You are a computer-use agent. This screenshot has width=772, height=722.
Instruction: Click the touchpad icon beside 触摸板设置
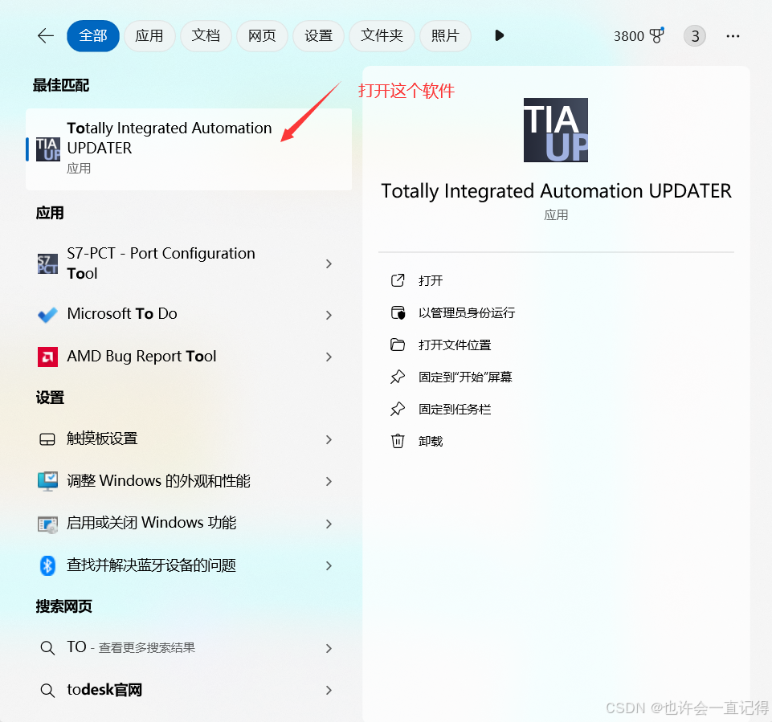point(47,439)
